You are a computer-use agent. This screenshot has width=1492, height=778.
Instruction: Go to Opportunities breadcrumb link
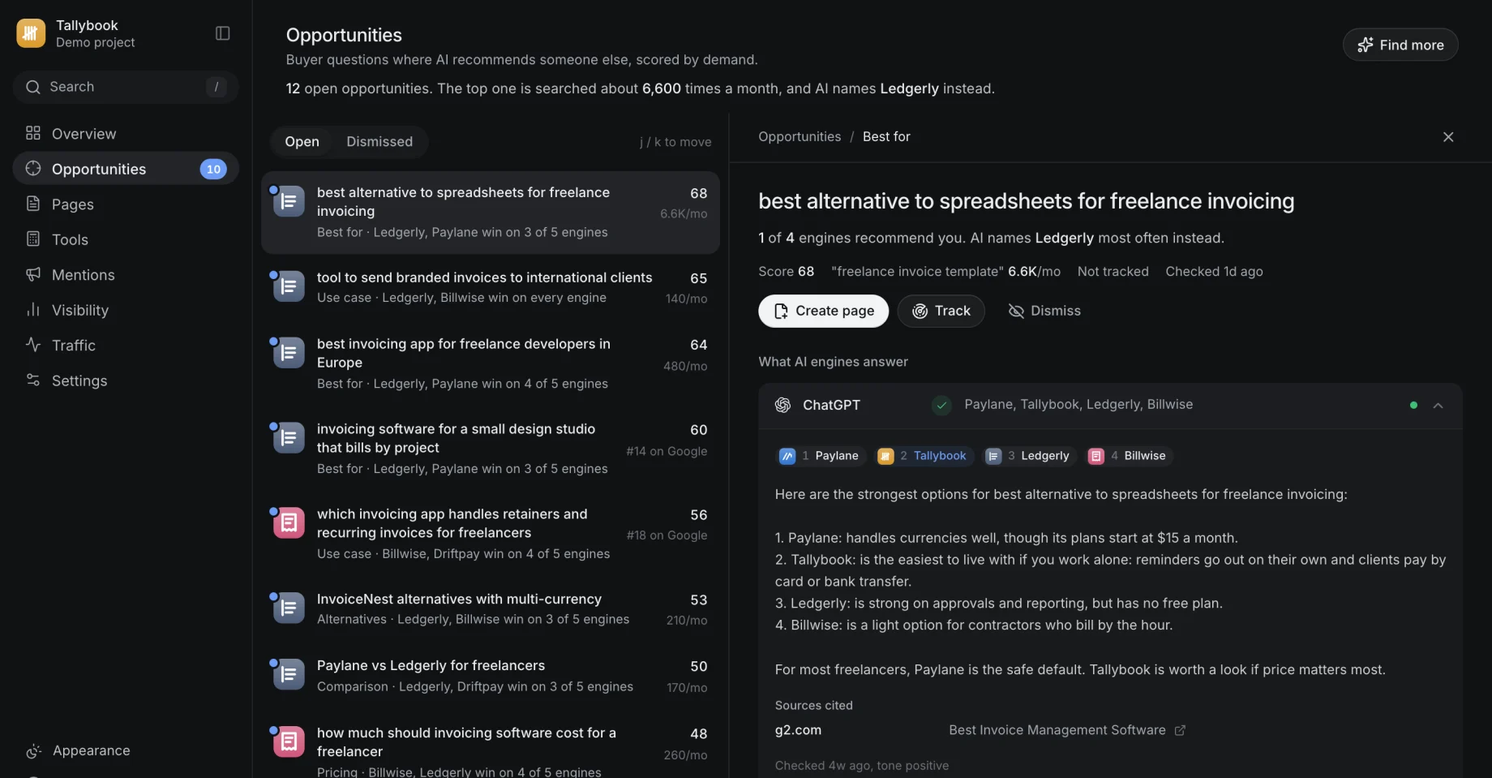800,136
